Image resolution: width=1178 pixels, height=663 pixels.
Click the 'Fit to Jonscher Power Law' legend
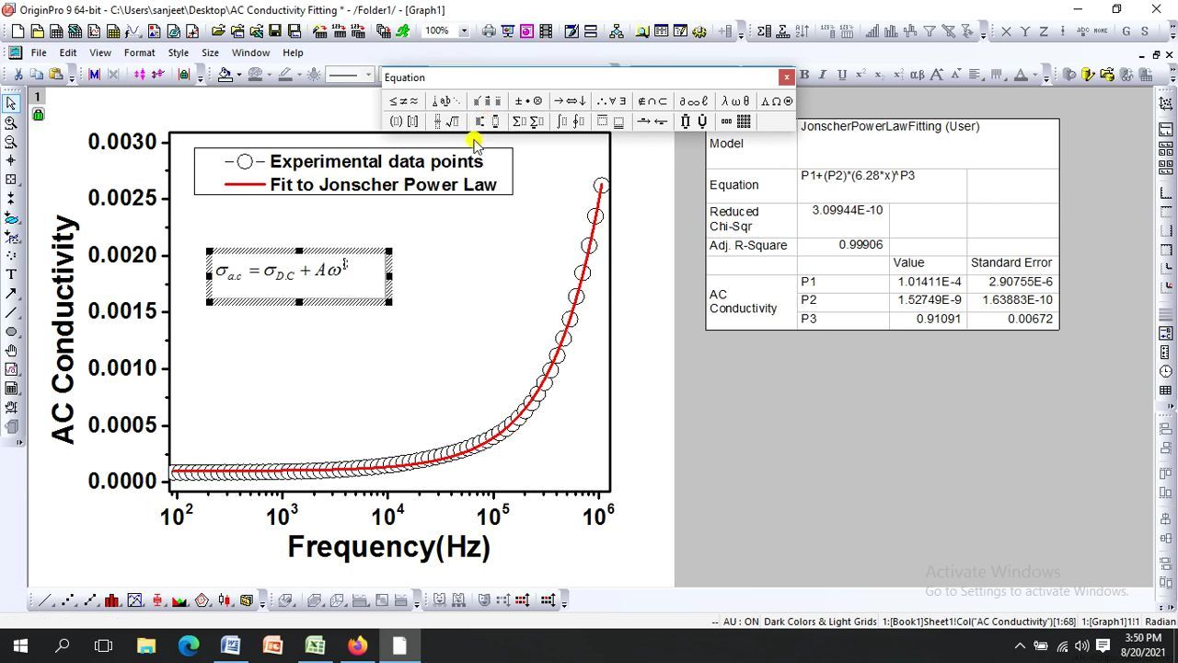(x=383, y=184)
